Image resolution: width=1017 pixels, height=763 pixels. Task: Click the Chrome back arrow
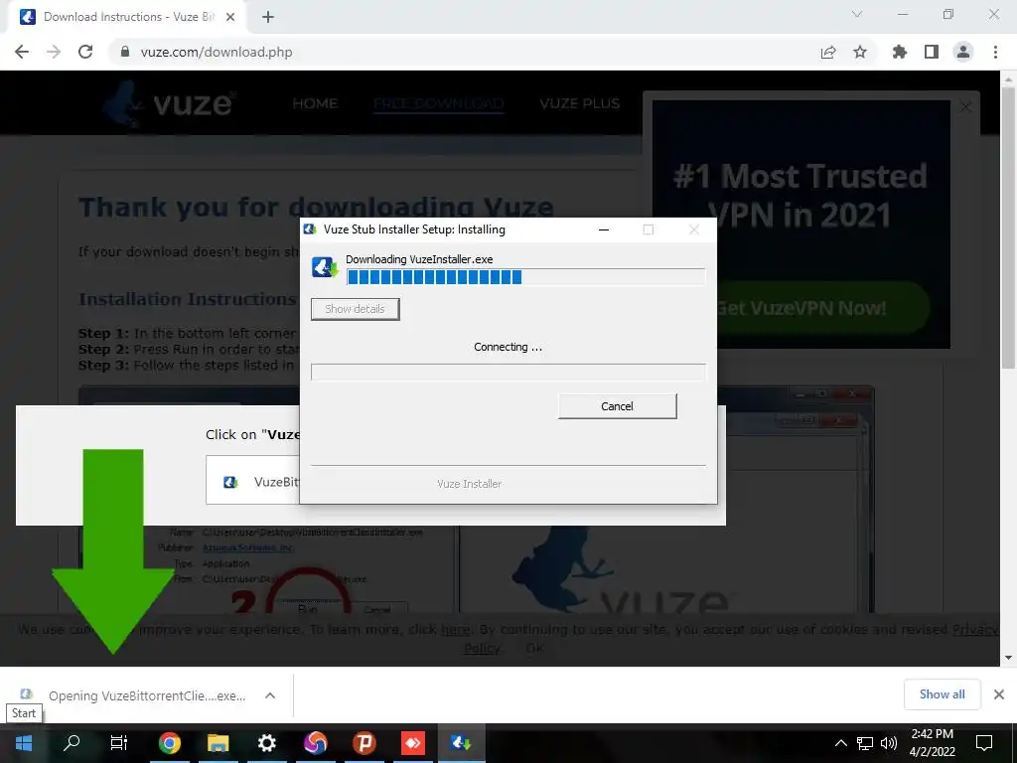click(22, 52)
